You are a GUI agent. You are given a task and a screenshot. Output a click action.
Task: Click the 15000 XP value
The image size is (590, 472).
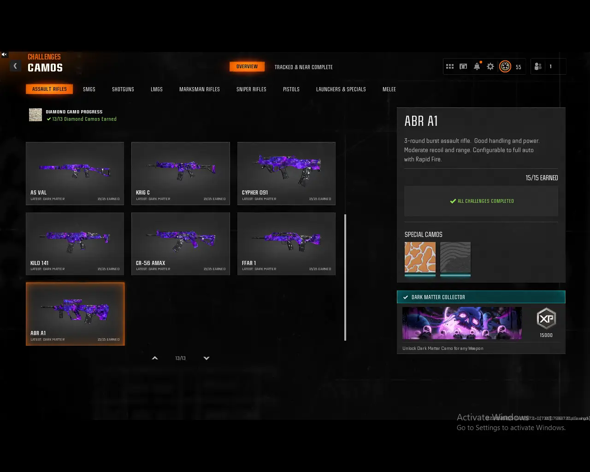546,335
